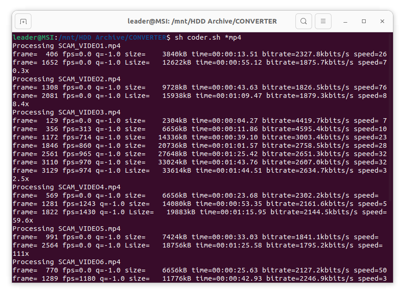The height and width of the screenshot is (296, 405).
Task: Click the text 'fps=313'
Action: pos(77,129)
